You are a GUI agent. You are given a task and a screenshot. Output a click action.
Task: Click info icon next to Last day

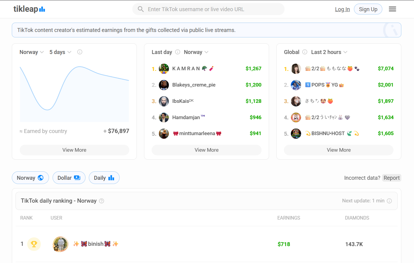pos(178,52)
